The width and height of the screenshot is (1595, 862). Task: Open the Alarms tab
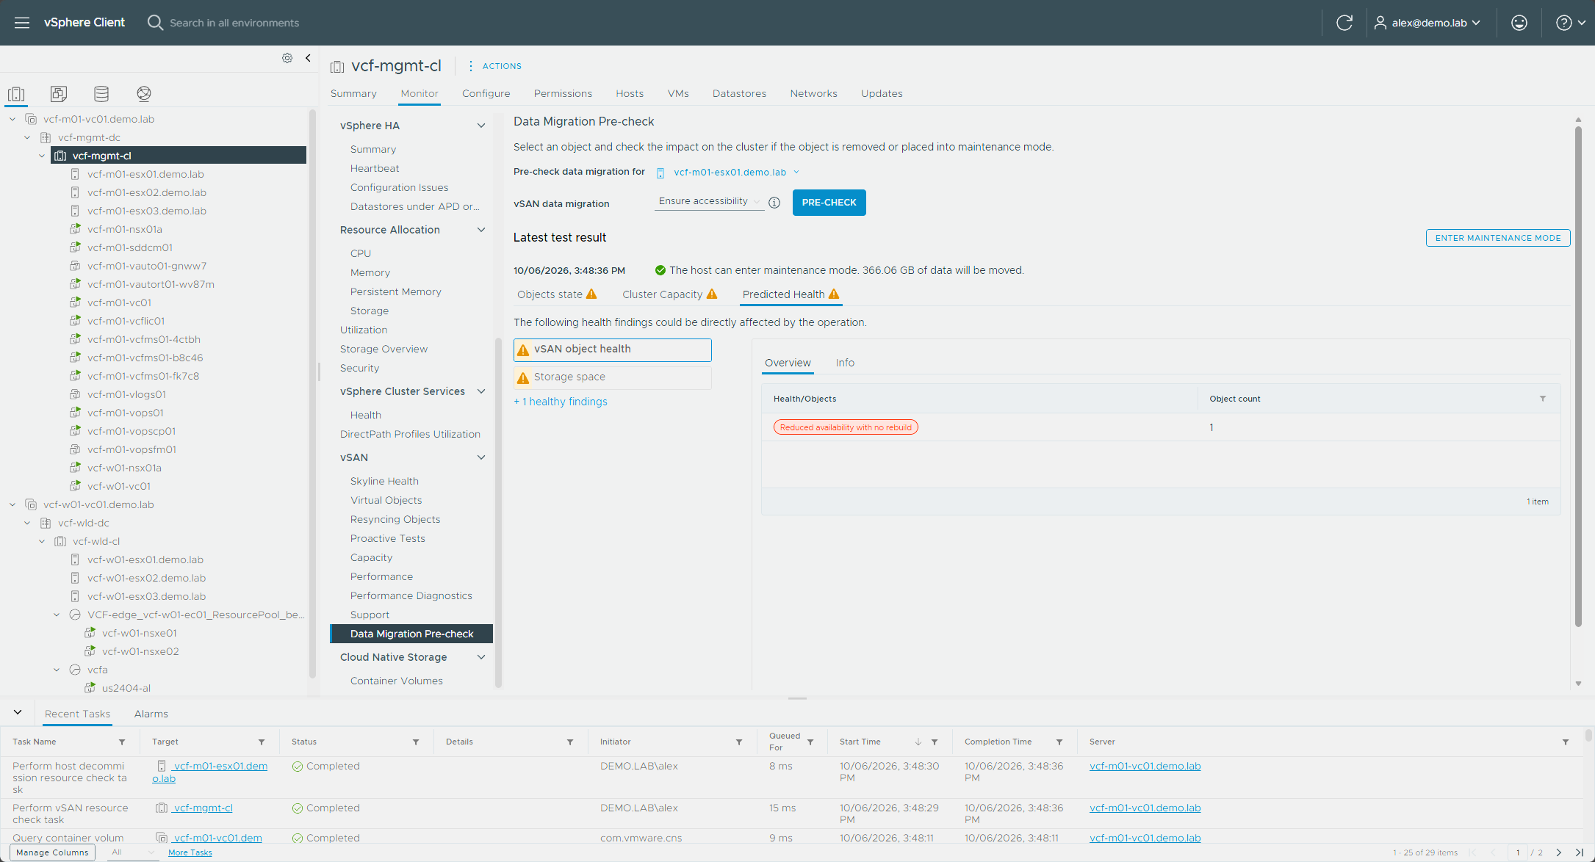tap(151, 714)
